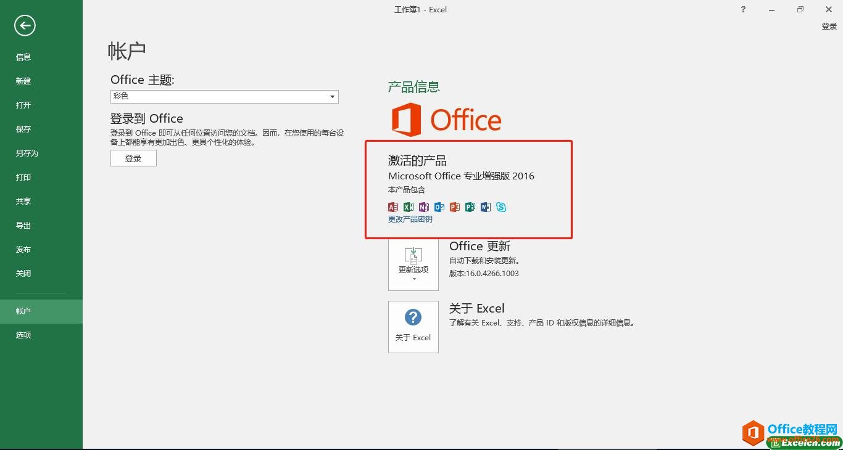Open help with the question mark icon
The image size is (843, 450).
click(742, 9)
